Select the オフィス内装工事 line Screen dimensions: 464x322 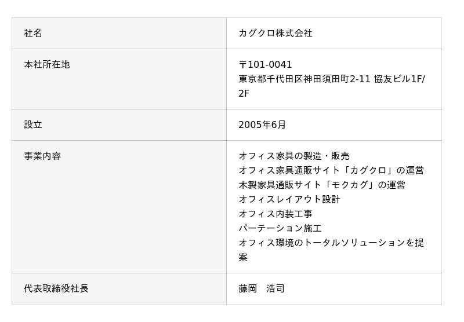(275, 214)
